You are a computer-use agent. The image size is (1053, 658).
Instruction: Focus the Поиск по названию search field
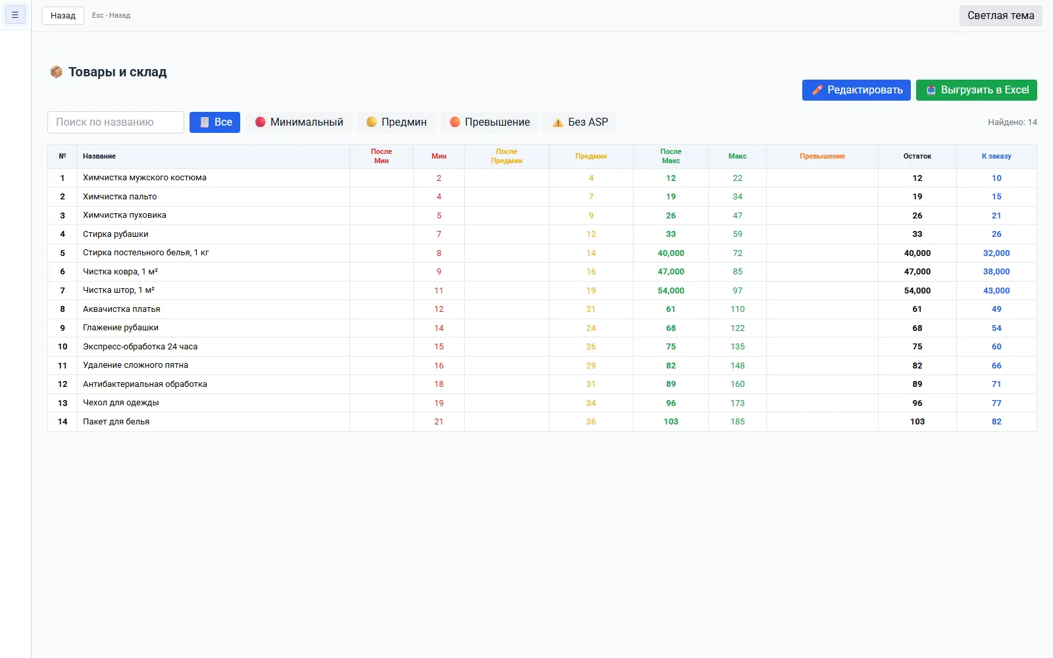(116, 122)
